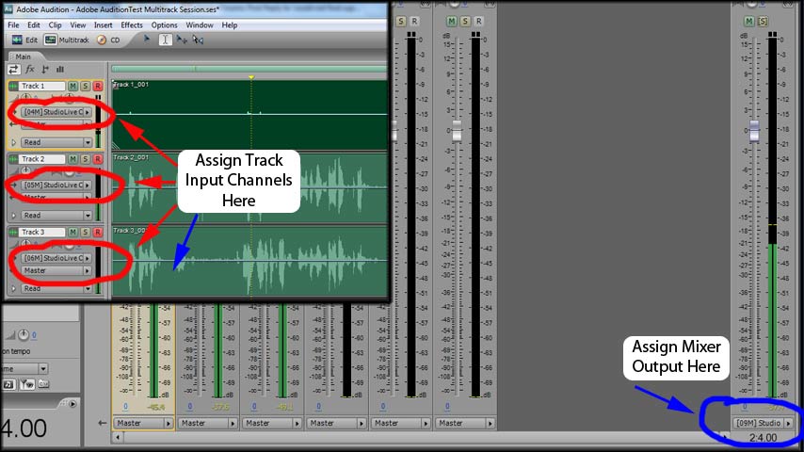Arm Track 1 for record
This screenshot has width=804, height=452.
point(97,86)
